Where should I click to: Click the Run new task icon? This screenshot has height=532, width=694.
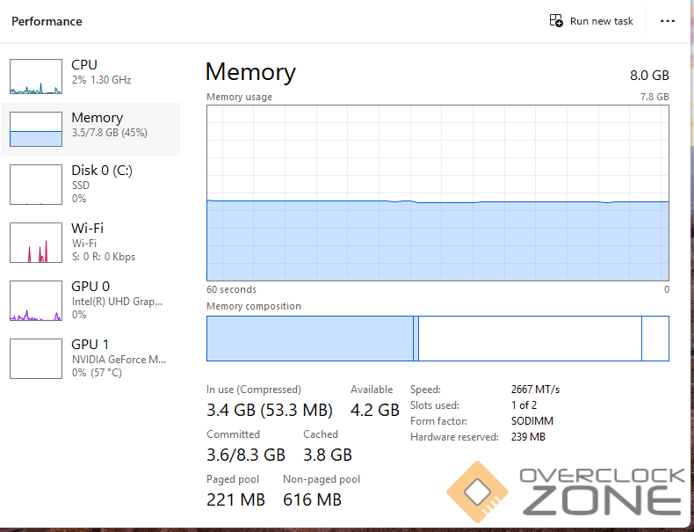tap(556, 21)
